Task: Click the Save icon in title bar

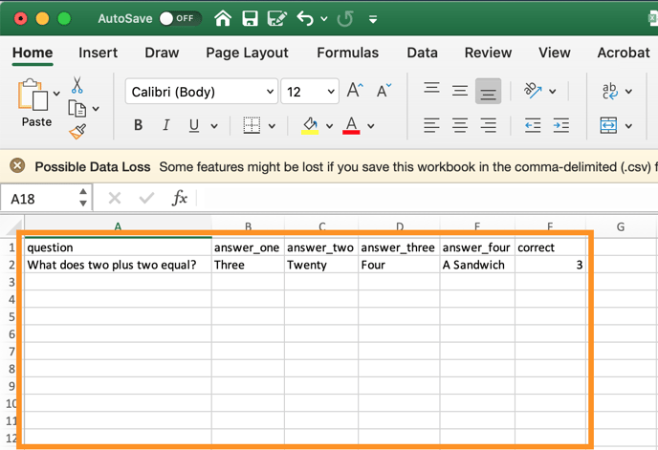Action: [x=250, y=18]
